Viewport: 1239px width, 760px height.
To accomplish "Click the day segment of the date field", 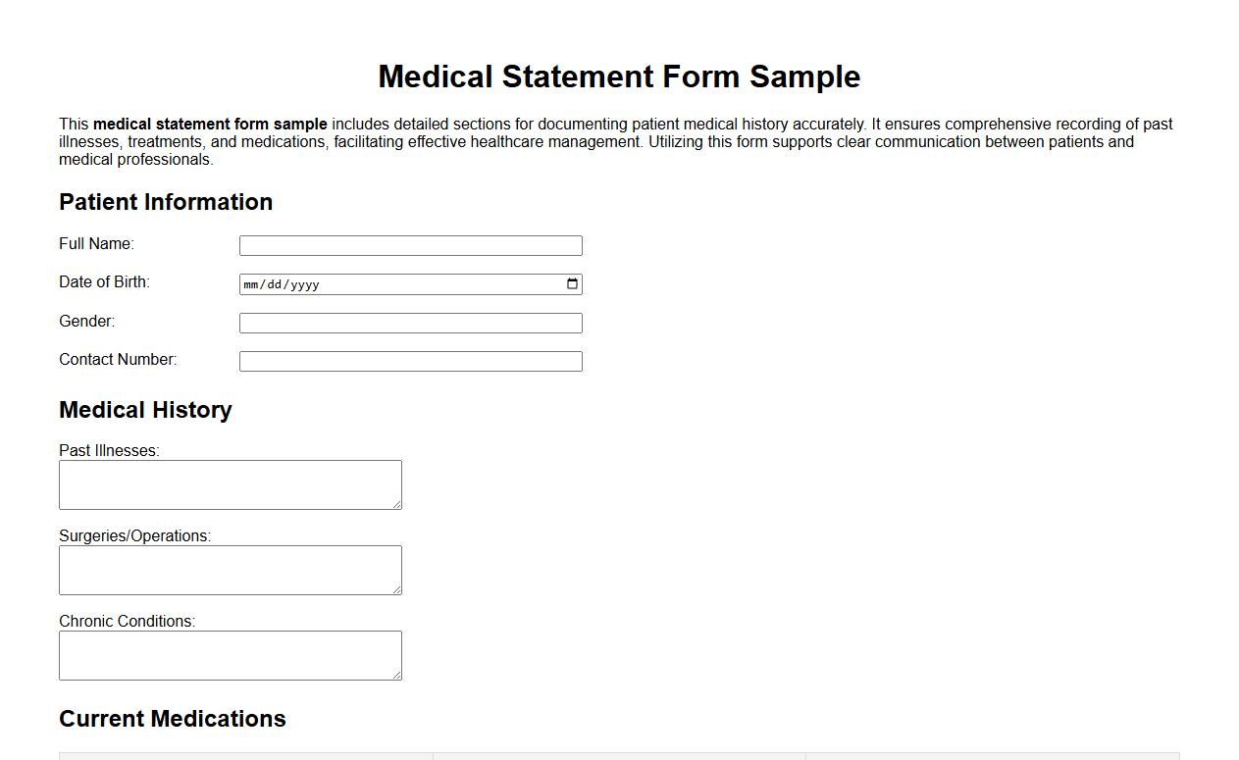I will 277,284.
